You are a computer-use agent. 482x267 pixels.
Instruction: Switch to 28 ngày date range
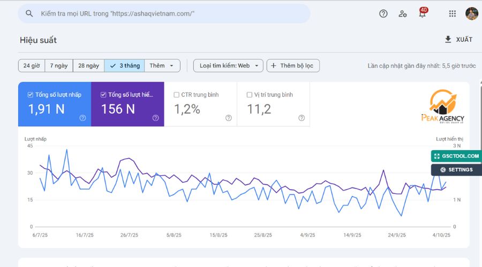click(x=88, y=66)
